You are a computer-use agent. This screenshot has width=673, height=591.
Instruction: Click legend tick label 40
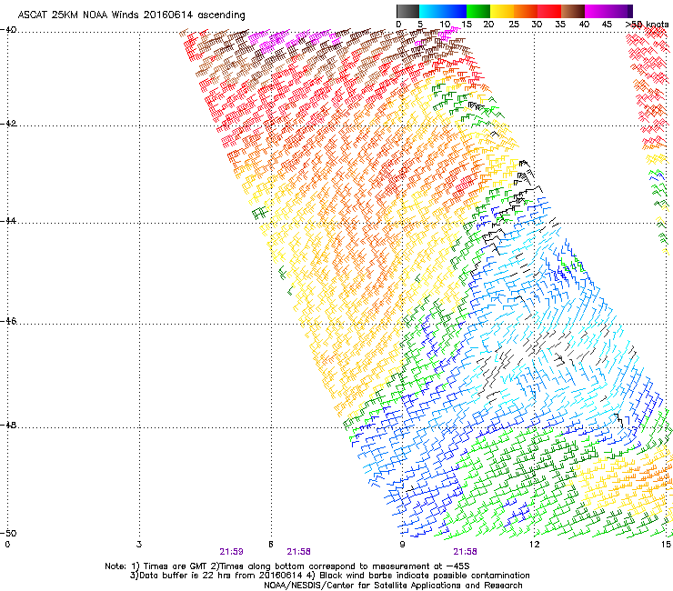[x=584, y=25]
